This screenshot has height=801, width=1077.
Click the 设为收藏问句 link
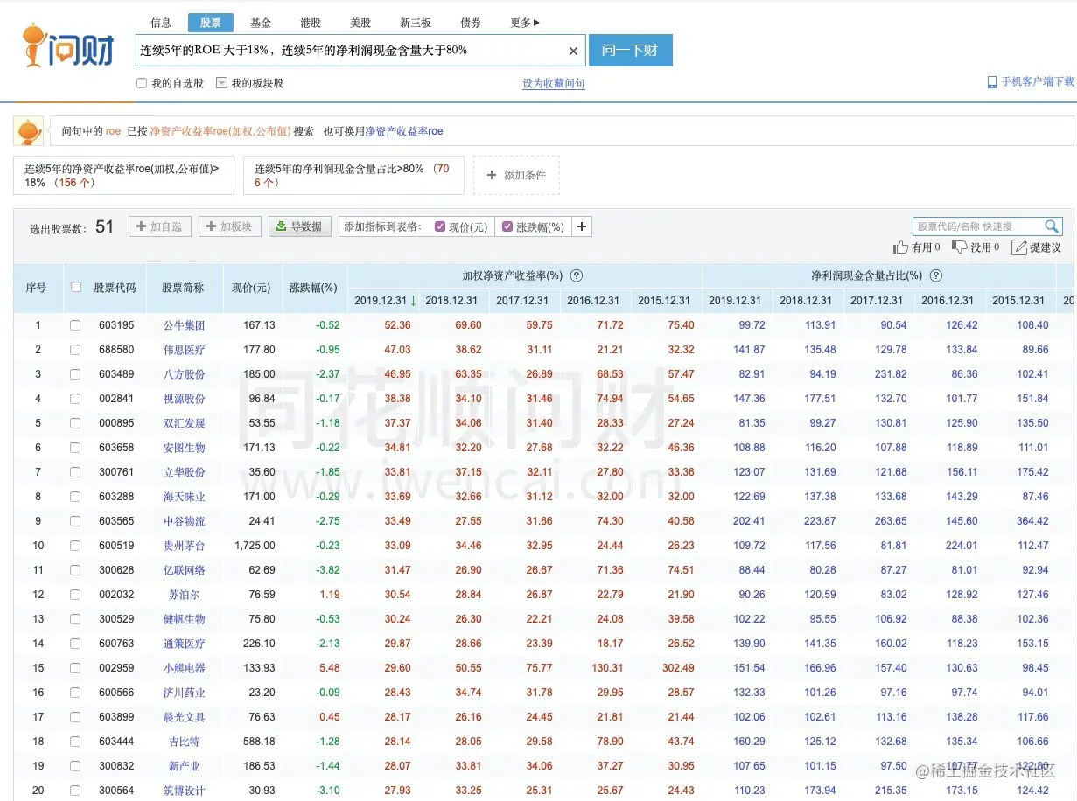point(554,83)
